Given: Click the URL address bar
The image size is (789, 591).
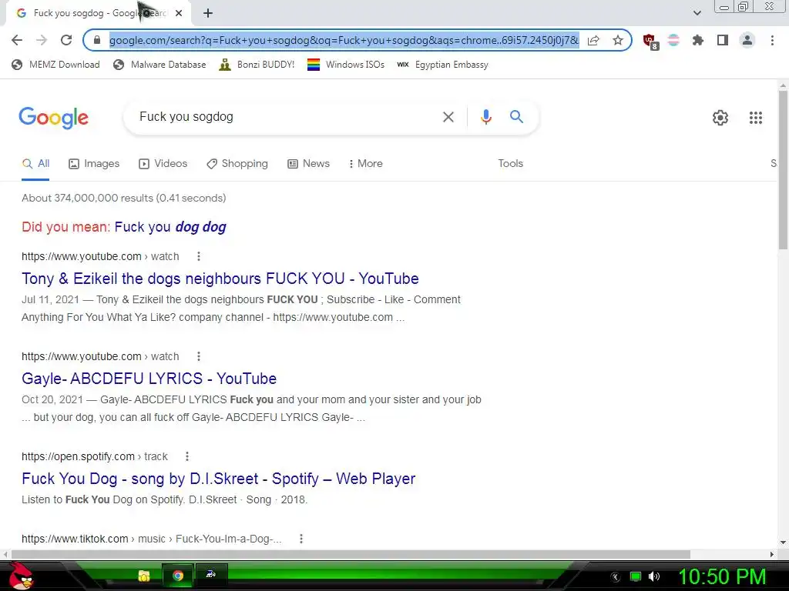Looking at the screenshot, I should coord(344,40).
